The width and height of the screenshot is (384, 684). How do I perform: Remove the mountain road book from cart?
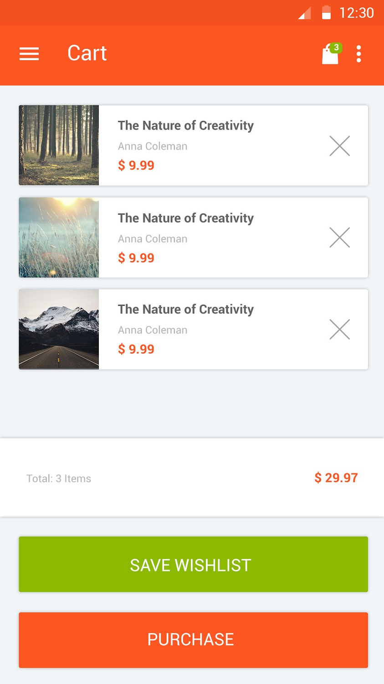[339, 329]
